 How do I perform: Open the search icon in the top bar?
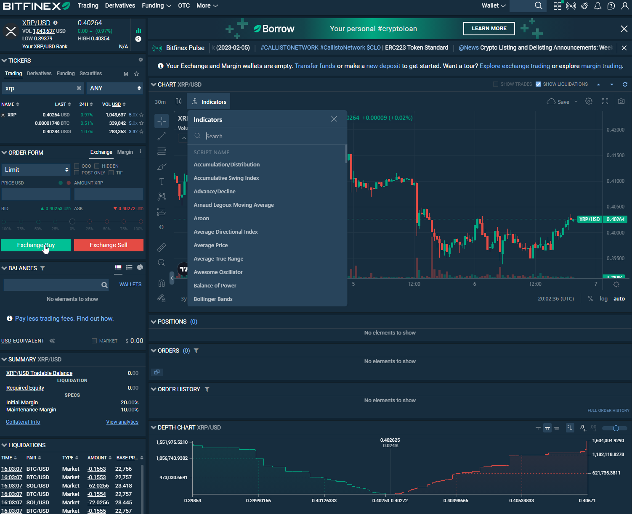538,5
